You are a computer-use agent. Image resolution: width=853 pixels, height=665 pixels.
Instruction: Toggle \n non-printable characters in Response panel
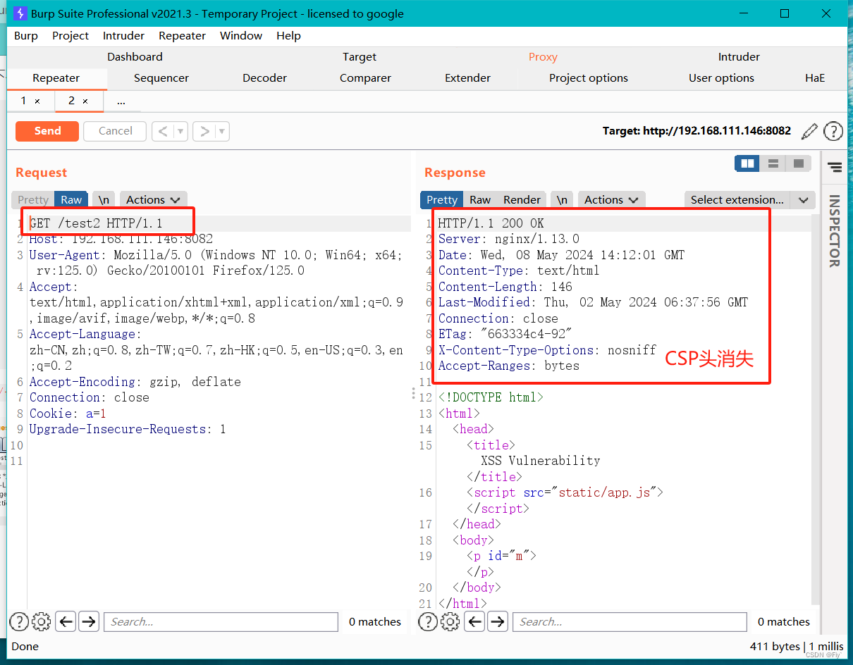[x=562, y=199]
